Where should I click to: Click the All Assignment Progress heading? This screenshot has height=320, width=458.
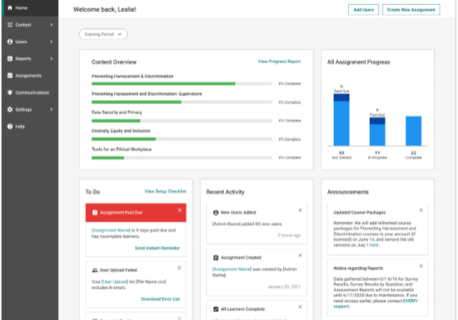coord(358,62)
